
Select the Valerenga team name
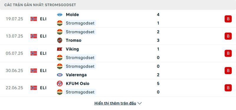click(x=76, y=75)
